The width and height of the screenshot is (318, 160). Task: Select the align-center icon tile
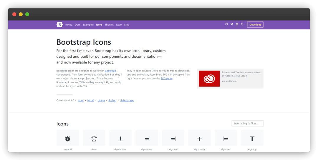(x=147, y=138)
